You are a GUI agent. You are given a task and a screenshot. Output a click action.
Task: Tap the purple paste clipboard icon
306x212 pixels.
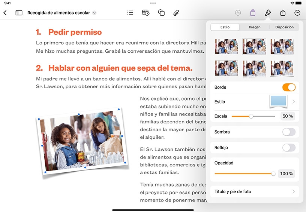click(x=253, y=13)
